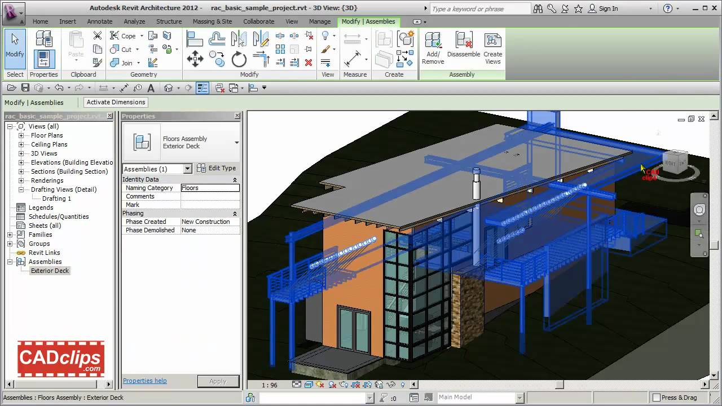
Task: Pick the Copy tool in the Modify panel
Action: click(x=217, y=59)
